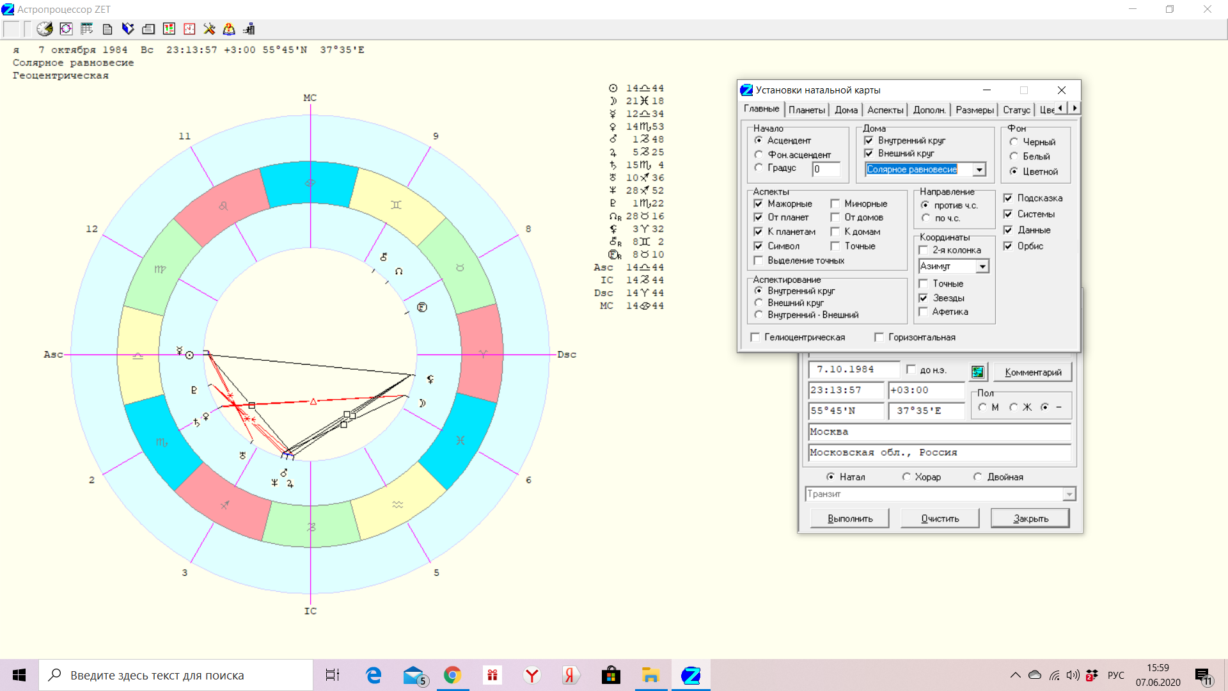Uncheck the Звезды checkbox
Screen dimensions: 1228x691
[x=924, y=298]
